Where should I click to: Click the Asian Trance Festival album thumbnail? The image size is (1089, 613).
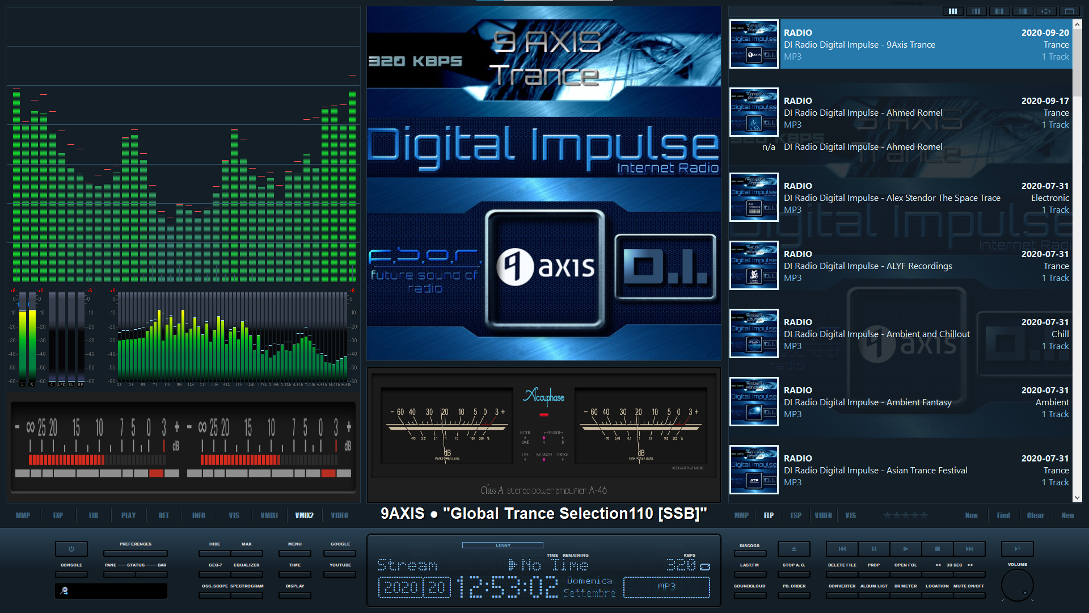(754, 470)
